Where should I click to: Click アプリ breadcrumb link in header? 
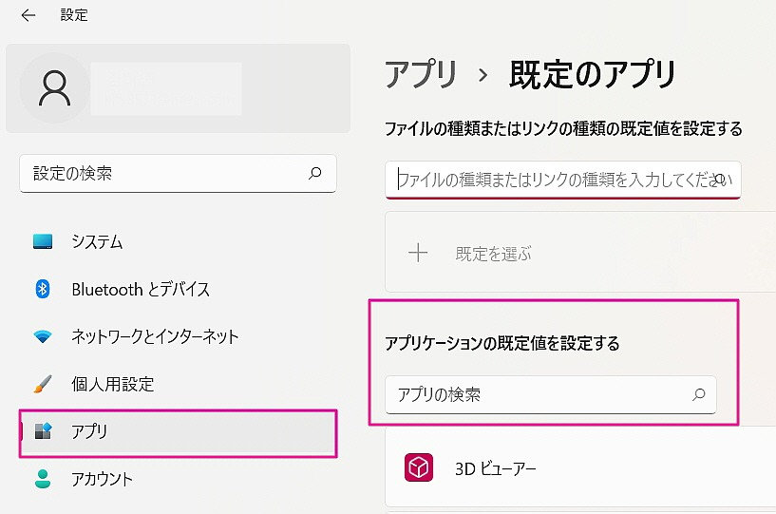pyautogui.click(x=421, y=73)
